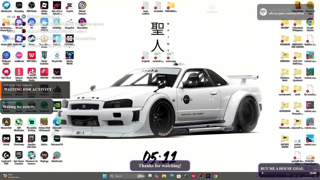Open the CapCut desktop shortcut
Viewport: 320px width, 180px height.
69,7
